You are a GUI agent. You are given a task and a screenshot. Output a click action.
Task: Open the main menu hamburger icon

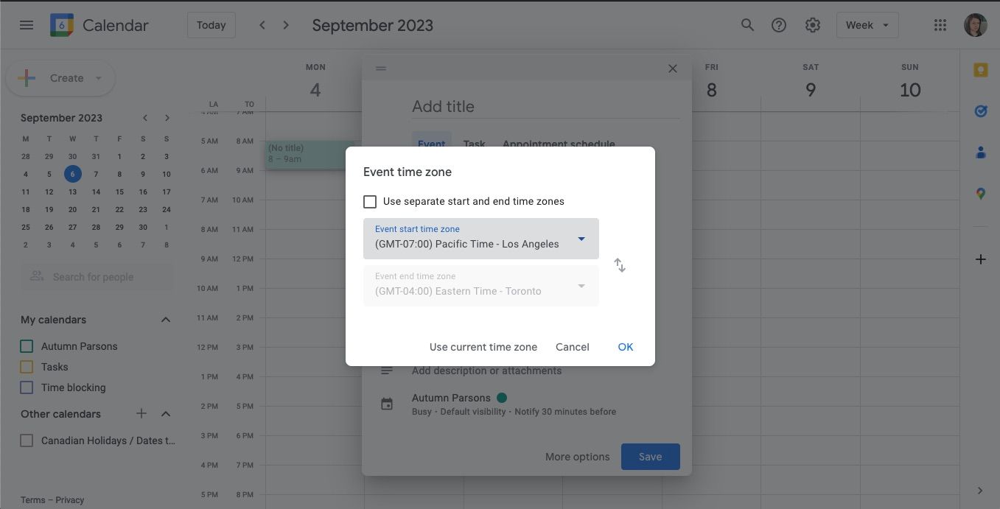tap(27, 25)
